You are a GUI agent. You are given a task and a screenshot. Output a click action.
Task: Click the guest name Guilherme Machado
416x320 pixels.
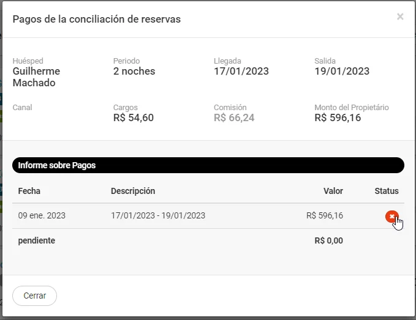[x=36, y=77]
